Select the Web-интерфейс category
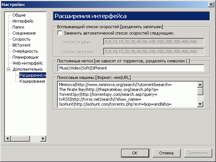This screenshot has width=216, height=162. tap(27, 63)
